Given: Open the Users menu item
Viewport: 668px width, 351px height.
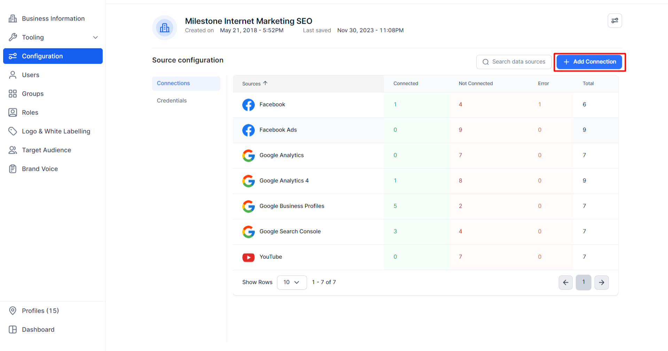Looking at the screenshot, I should tap(53, 75).
